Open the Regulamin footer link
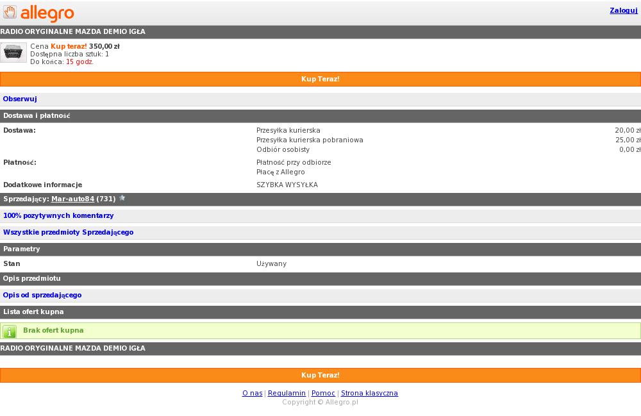 pos(287,393)
